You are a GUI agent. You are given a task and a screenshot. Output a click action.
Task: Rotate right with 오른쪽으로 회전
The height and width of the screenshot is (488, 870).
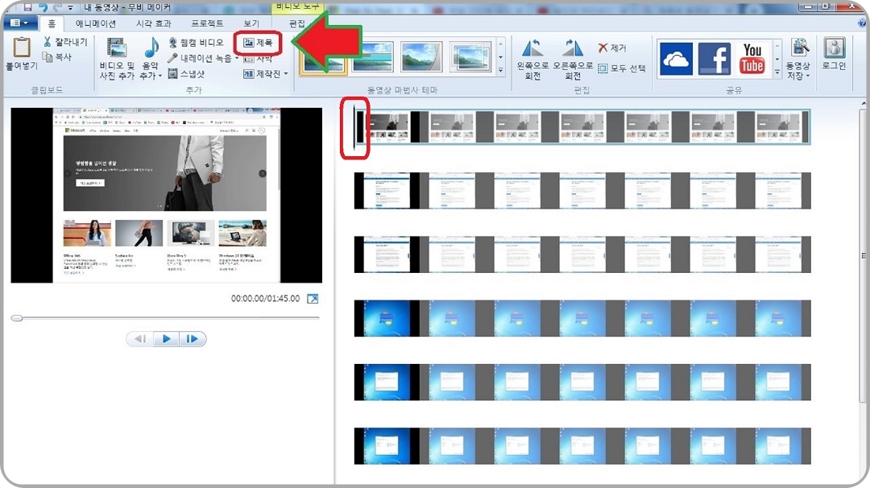[573, 59]
